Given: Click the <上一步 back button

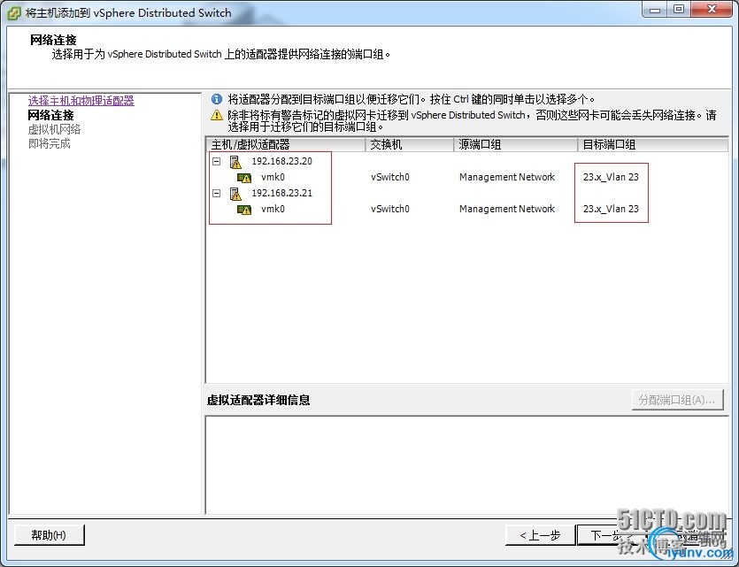Looking at the screenshot, I should 540,535.
